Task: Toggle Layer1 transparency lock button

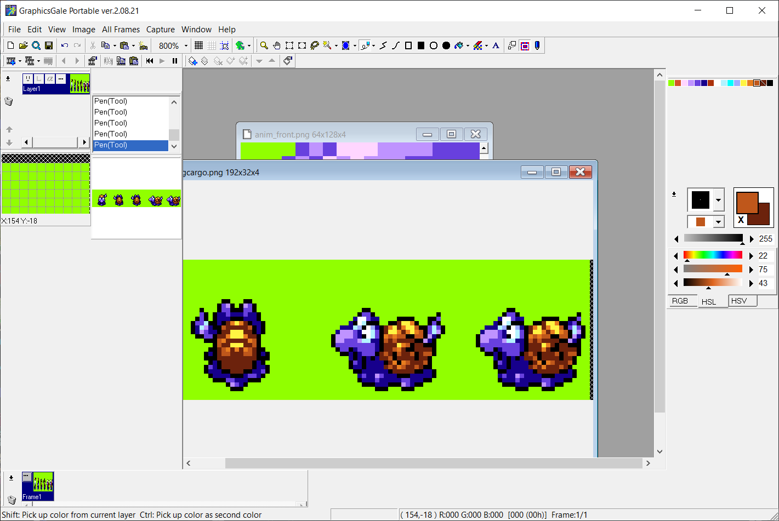Action: pyautogui.click(x=39, y=79)
